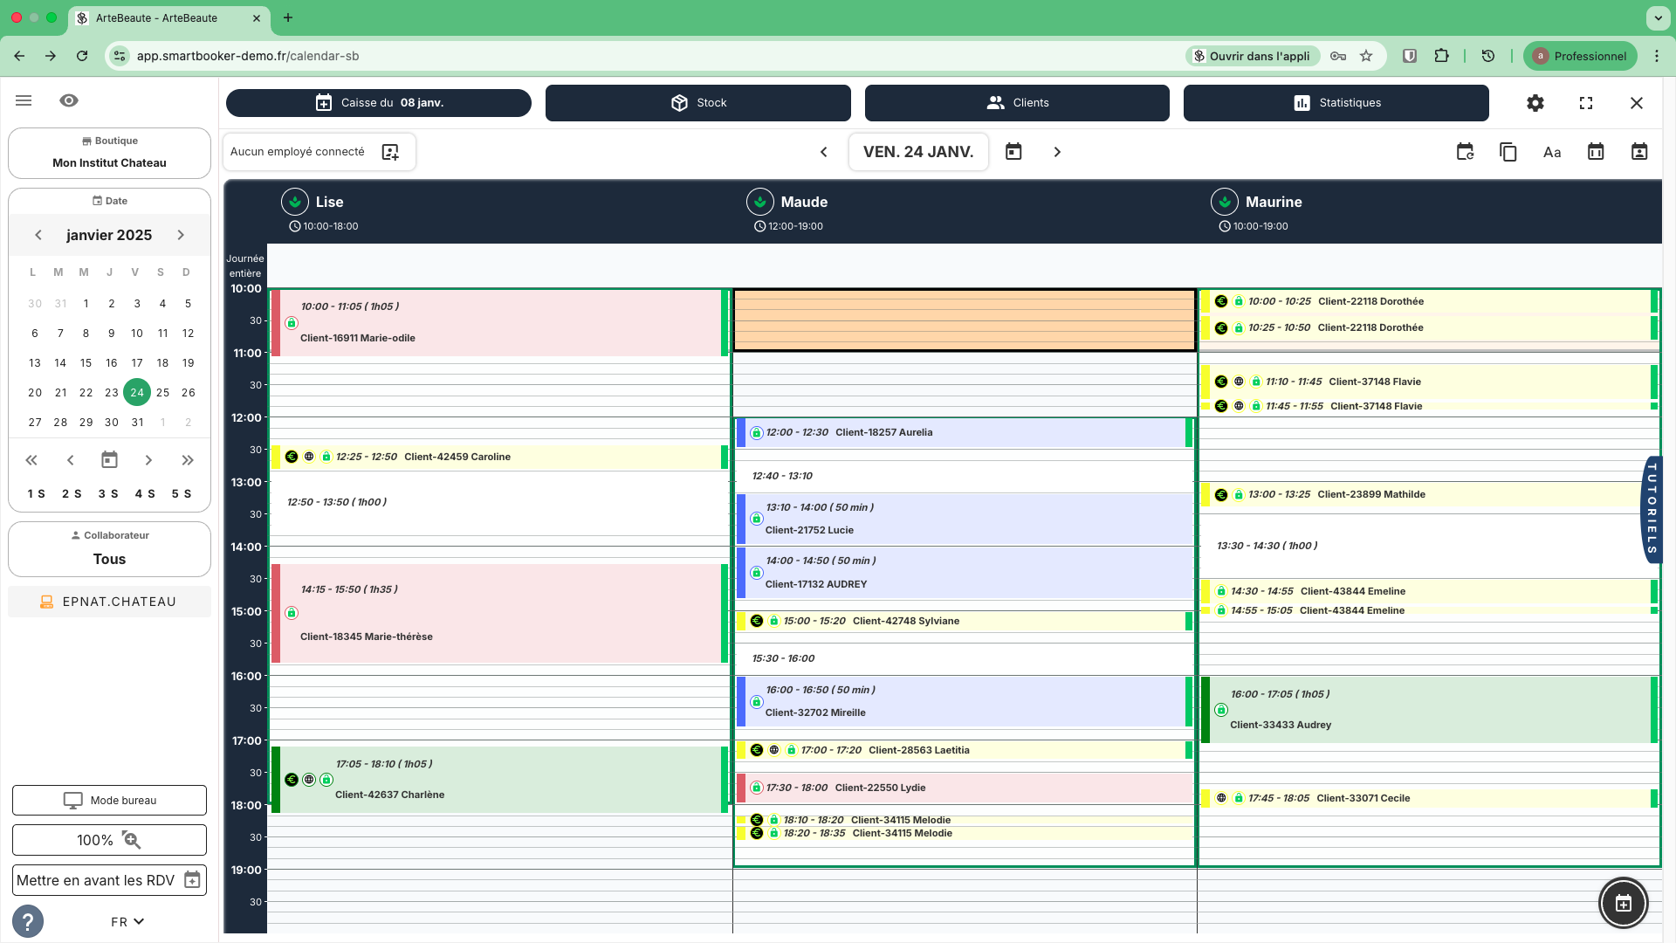1676x943 pixels.
Task: Enter fullscreen mode with the expand icon
Action: pos(1586,102)
